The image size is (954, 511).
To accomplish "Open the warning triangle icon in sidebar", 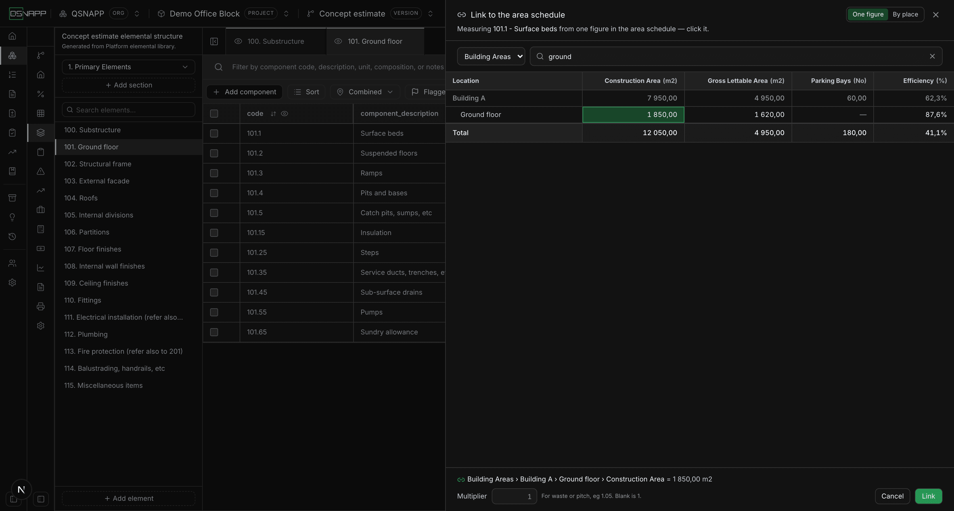I will click(x=41, y=171).
